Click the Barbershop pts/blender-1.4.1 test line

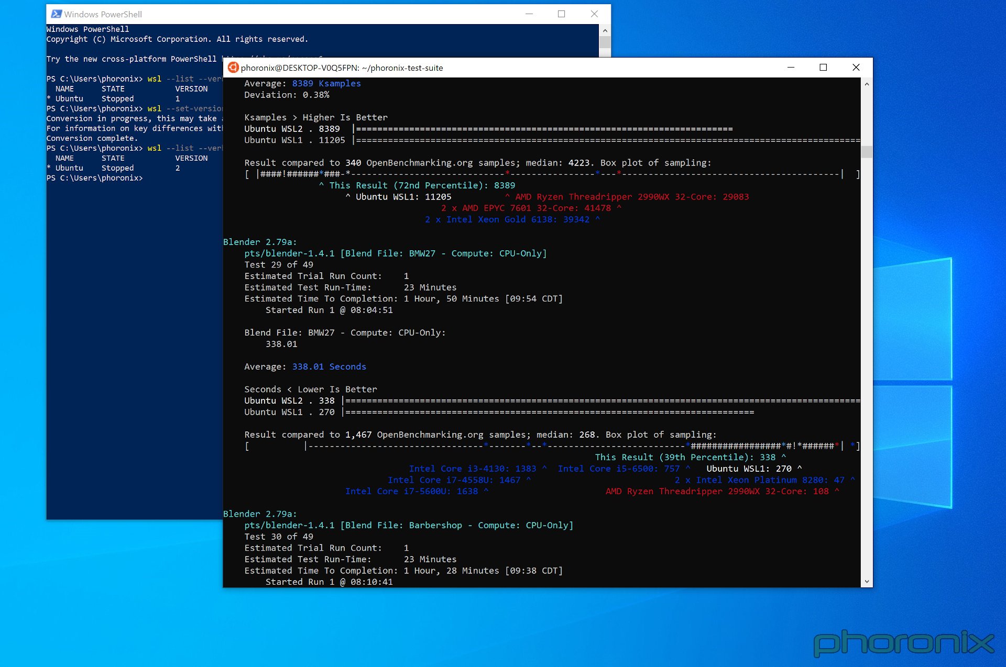point(409,525)
